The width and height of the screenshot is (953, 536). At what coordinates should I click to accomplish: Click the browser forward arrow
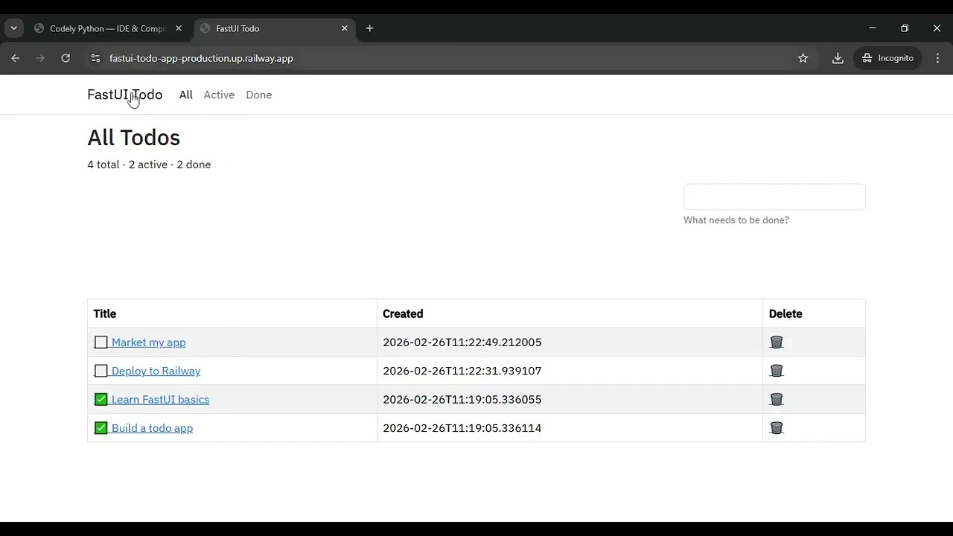(x=40, y=58)
